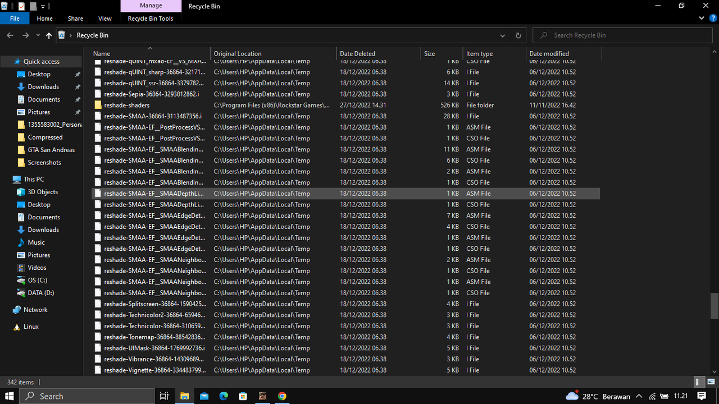This screenshot has width=719, height=404.
Task: Open the DATA (D:) drive
Action: click(40, 293)
